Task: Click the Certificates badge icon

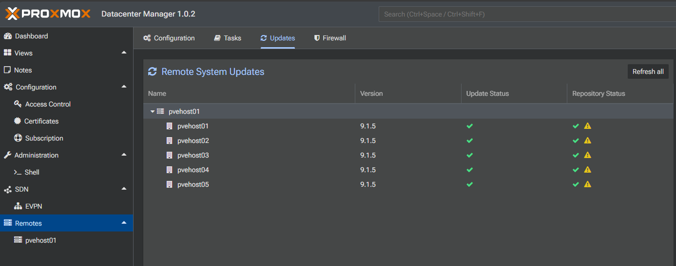Action: point(18,121)
